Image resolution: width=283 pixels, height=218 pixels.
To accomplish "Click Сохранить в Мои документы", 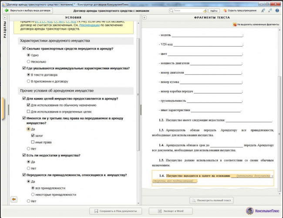I will tap(115, 211).
